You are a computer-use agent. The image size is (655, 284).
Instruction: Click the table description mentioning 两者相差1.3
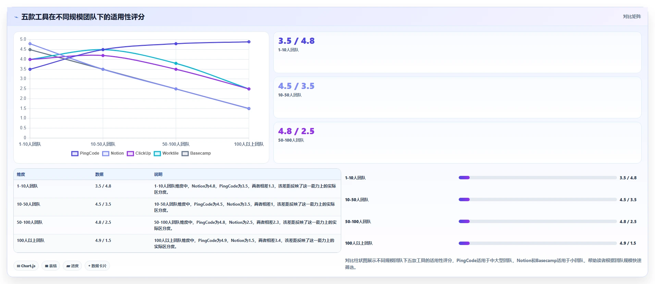tap(245, 189)
